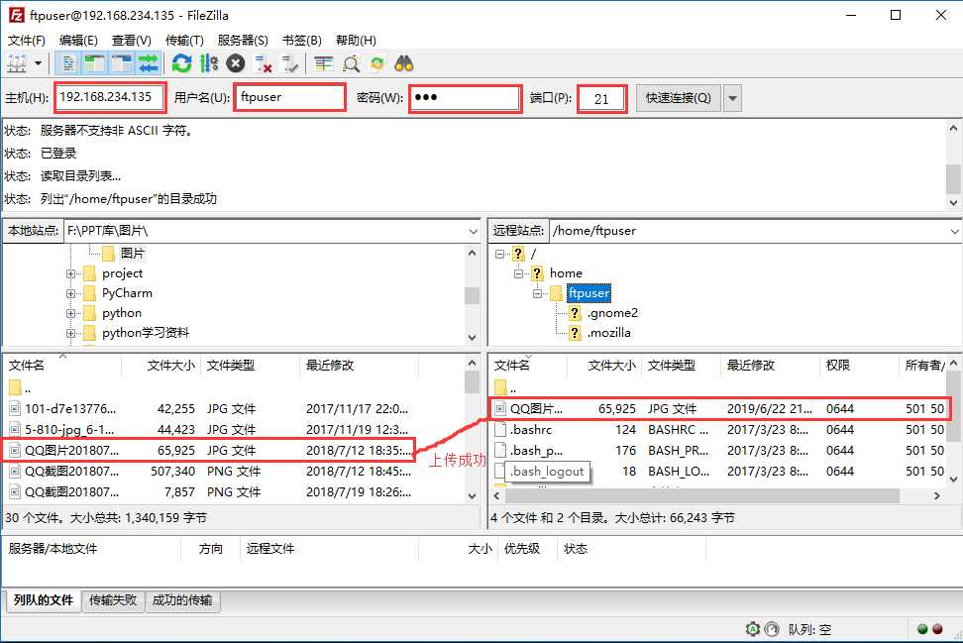Click the colored-rows list toolbar icon
Image resolution: width=963 pixels, height=643 pixels.
(323, 63)
